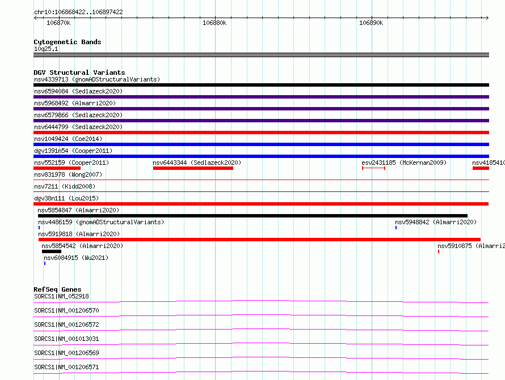This screenshot has width=505, height=380.
Task: Select the tiny red nsv5910875 marker
Action: point(439,251)
